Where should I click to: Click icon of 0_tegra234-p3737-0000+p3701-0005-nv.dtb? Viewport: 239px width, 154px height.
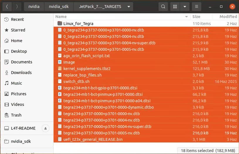click(x=60, y=49)
